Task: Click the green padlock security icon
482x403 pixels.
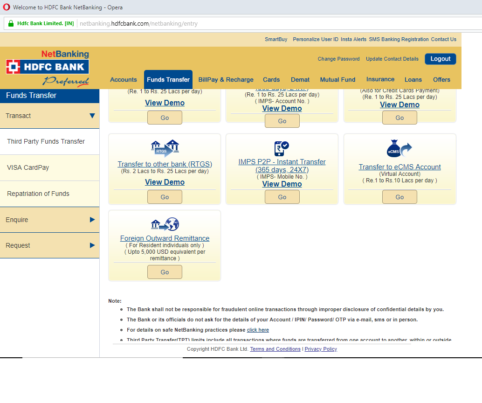Action: click(x=11, y=23)
